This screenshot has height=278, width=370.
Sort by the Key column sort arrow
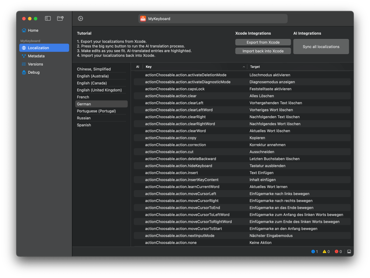pyautogui.click(x=244, y=67)
